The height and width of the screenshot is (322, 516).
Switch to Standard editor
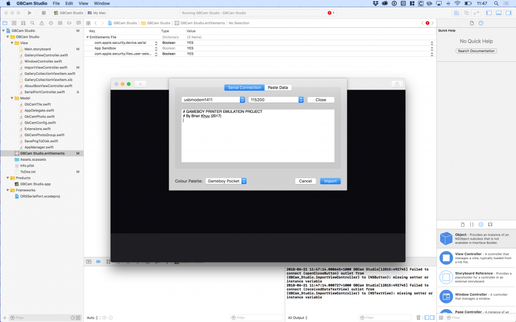pyautogui.click(x=457, y=13)
